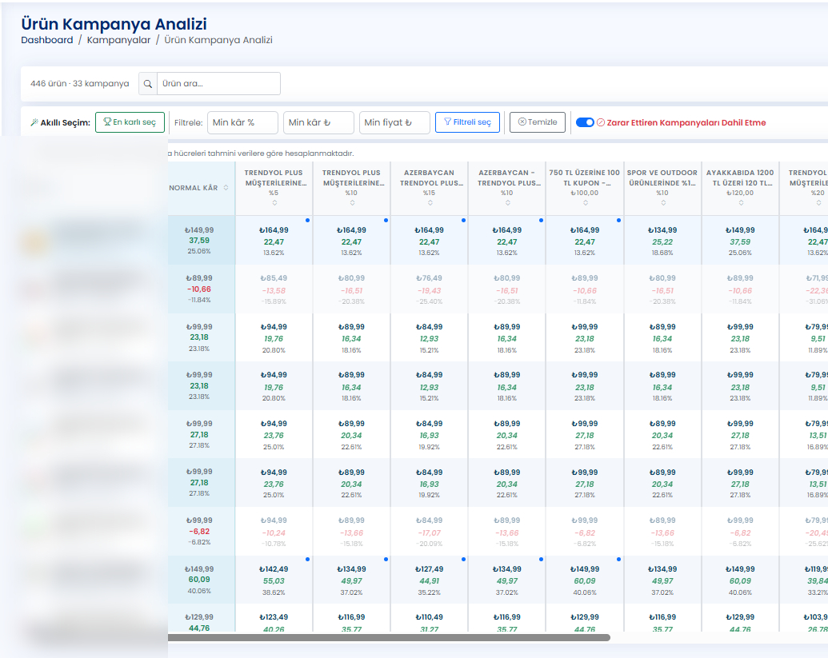The image size is (828, 658).
Task: Focus the Min kâr ₺ filter field
Action: coord(318,122)
